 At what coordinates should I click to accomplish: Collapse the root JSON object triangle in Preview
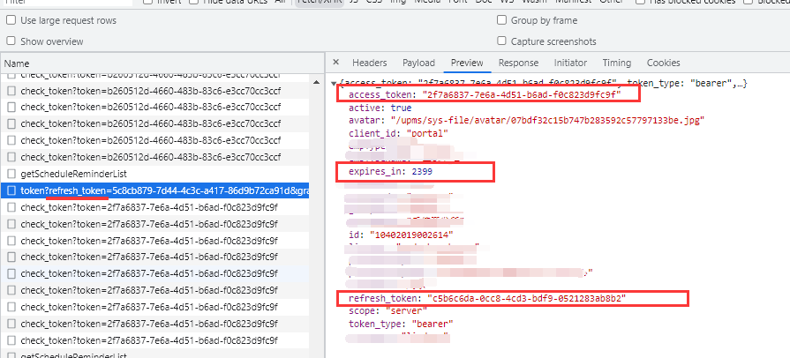[334, 83]
